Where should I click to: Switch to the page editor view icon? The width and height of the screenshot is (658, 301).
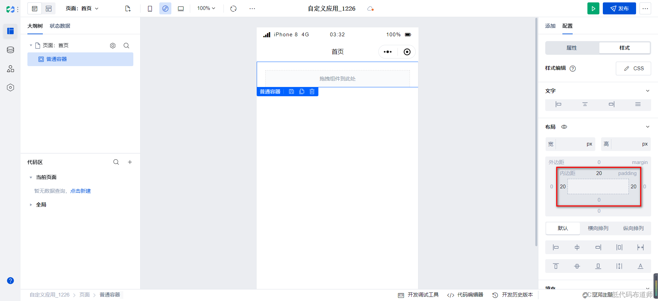(35, 9)
